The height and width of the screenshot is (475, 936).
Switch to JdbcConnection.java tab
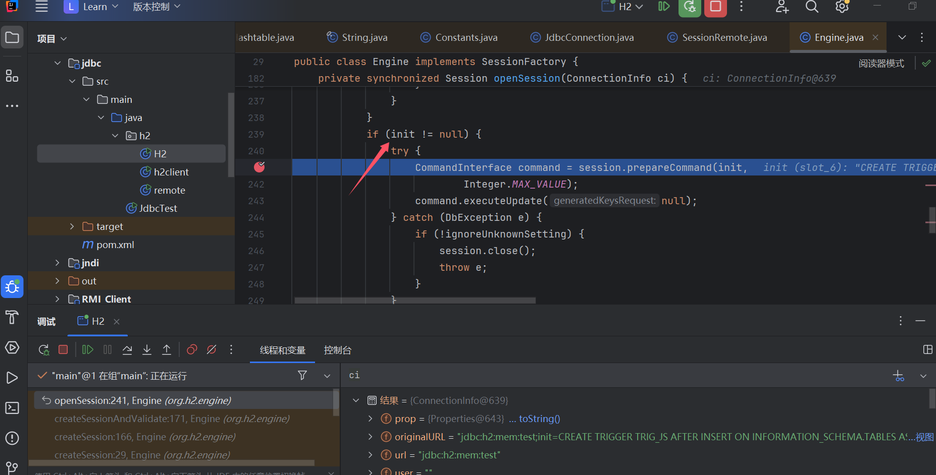point(582,37)
